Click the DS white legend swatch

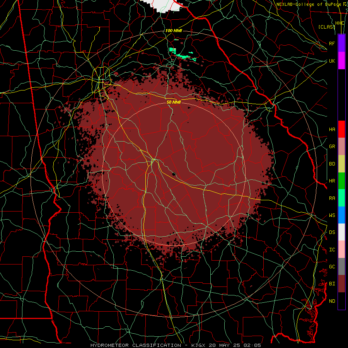click(x=341, y=232)
